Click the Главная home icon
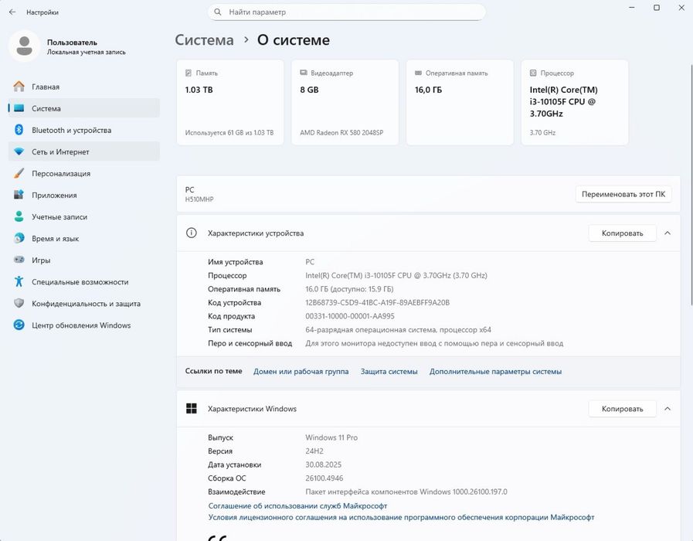693x541 pixels. coord(19,87)
